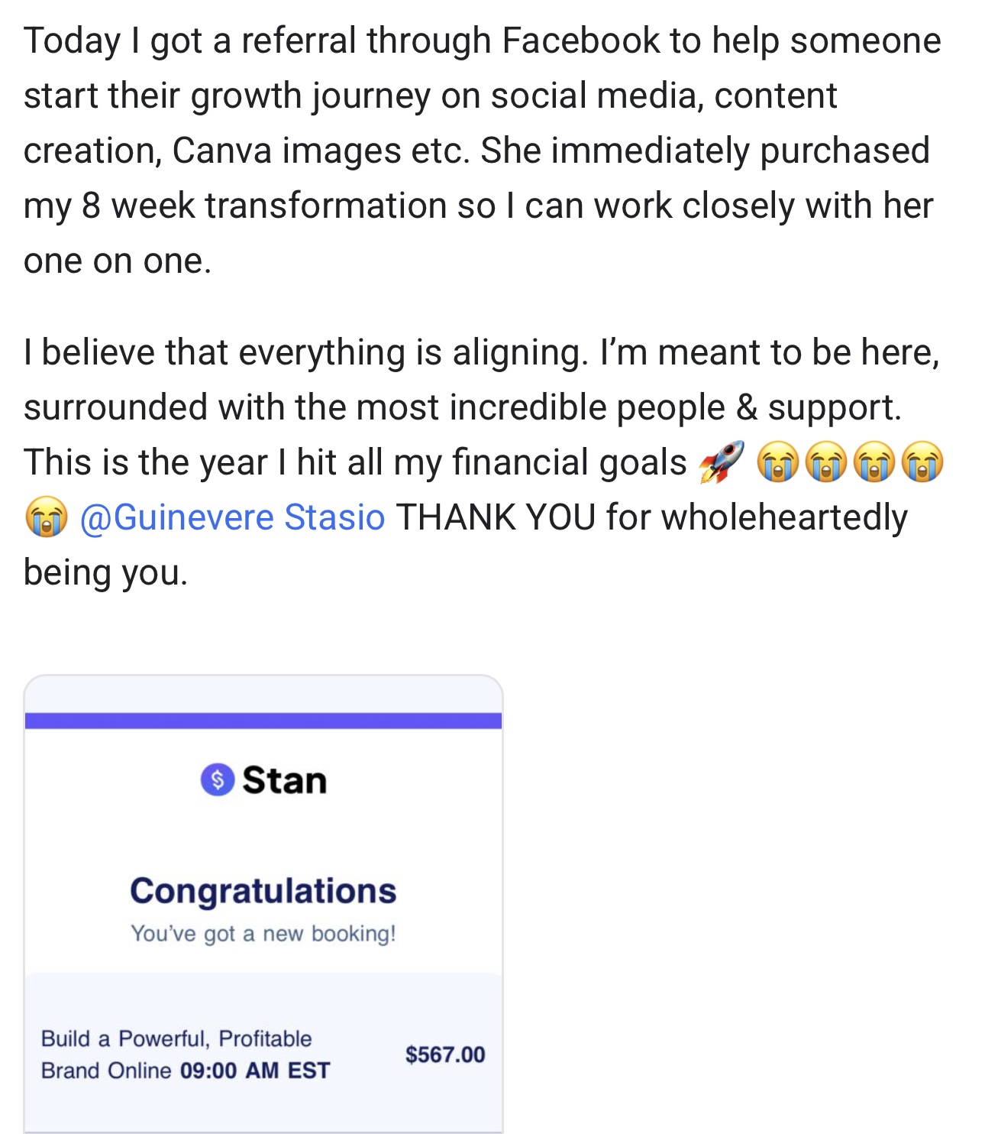
Task: Click the Stan wordmark in the image
Action: [x=284, y=780]
